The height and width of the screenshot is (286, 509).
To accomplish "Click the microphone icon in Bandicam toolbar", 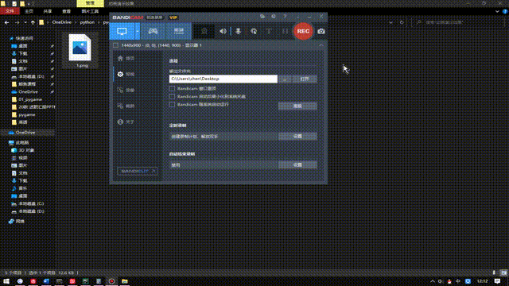I will pos(239,32).
